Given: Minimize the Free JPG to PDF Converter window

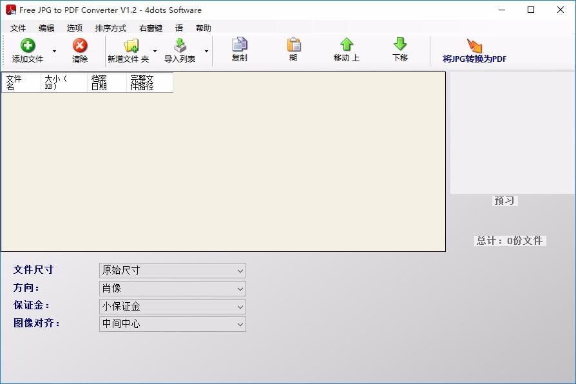Looking at the screenshot, I should [x=502, y=10].
